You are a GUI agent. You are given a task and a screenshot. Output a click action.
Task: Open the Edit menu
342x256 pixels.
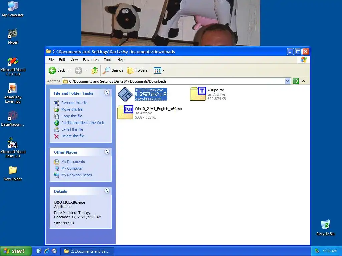coord(62,60)
